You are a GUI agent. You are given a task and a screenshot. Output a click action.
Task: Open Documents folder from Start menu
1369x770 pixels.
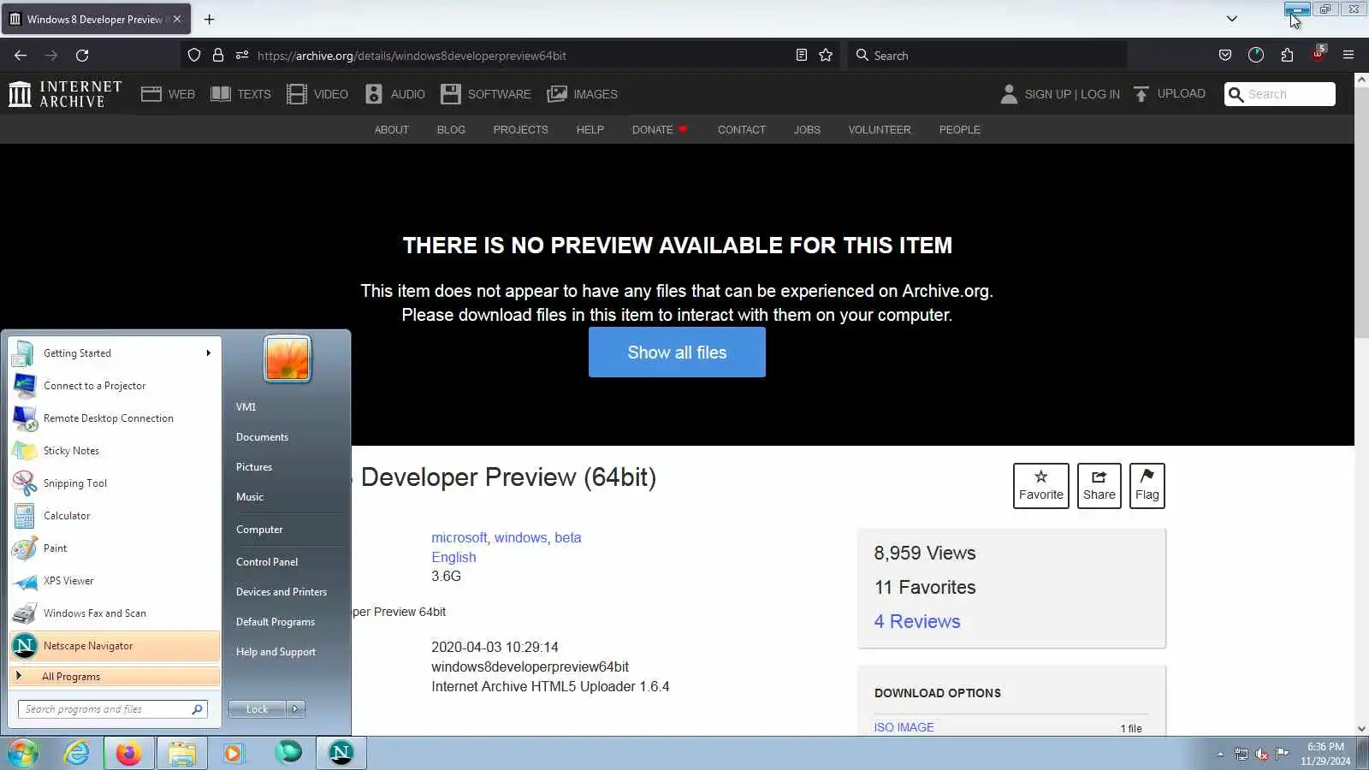click(262, 437)
